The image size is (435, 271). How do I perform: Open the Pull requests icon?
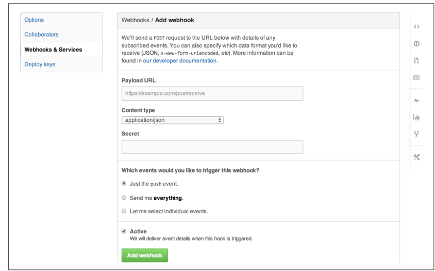click(416, 60)
